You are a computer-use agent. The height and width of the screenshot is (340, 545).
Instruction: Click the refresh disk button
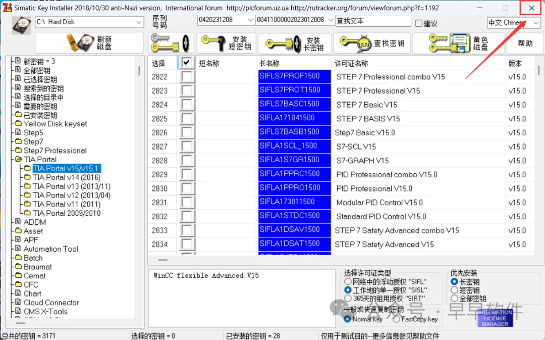pos(89,43)
